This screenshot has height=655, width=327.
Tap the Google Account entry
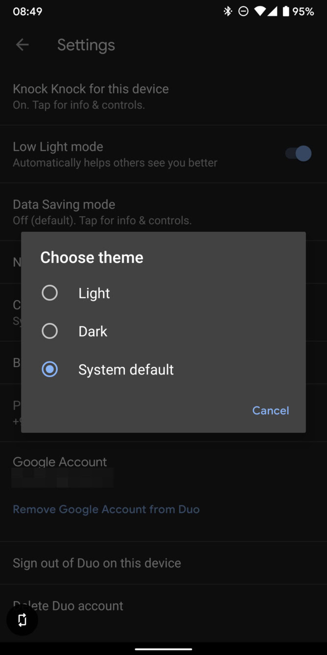pos(60,462)
